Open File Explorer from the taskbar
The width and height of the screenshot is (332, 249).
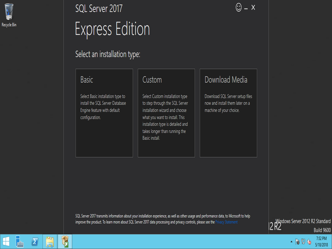(x=50, y=242)
